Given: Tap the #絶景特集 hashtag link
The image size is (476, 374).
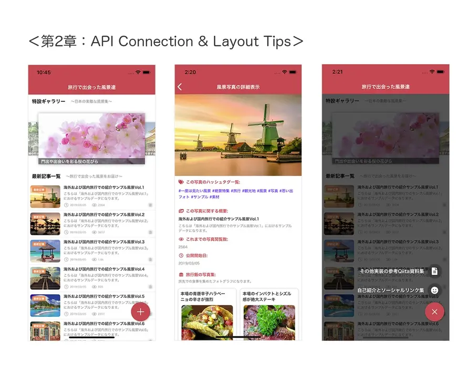Looking at the screenshot, I should pyautogui.click(x=221, y=191).
